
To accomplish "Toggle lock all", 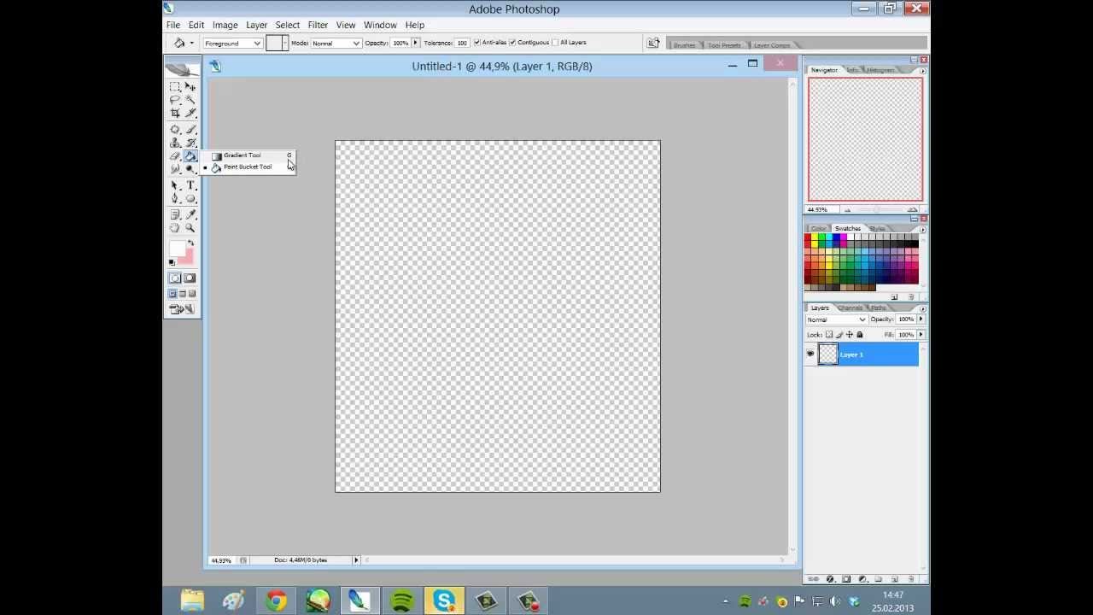I will [x=860, y=335].
